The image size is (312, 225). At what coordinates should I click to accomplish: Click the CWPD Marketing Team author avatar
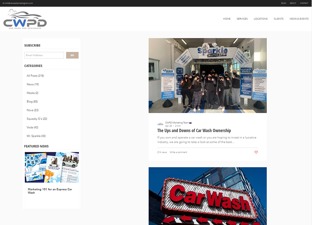160,124
